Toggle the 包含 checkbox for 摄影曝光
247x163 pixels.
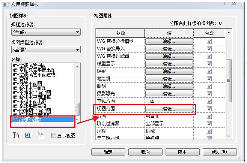(209, 94)
